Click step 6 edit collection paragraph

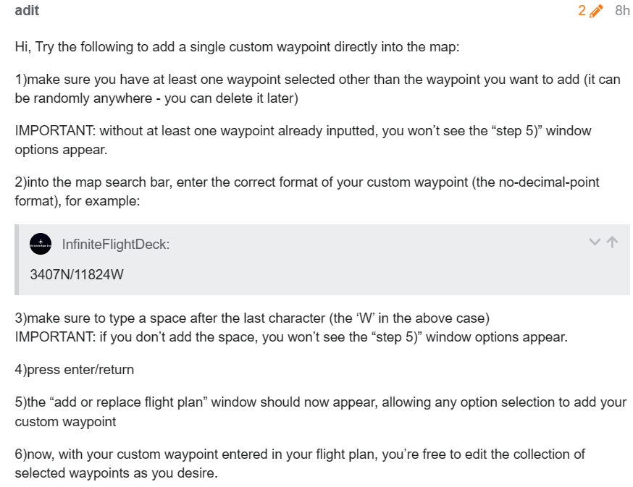coord(300,463)
